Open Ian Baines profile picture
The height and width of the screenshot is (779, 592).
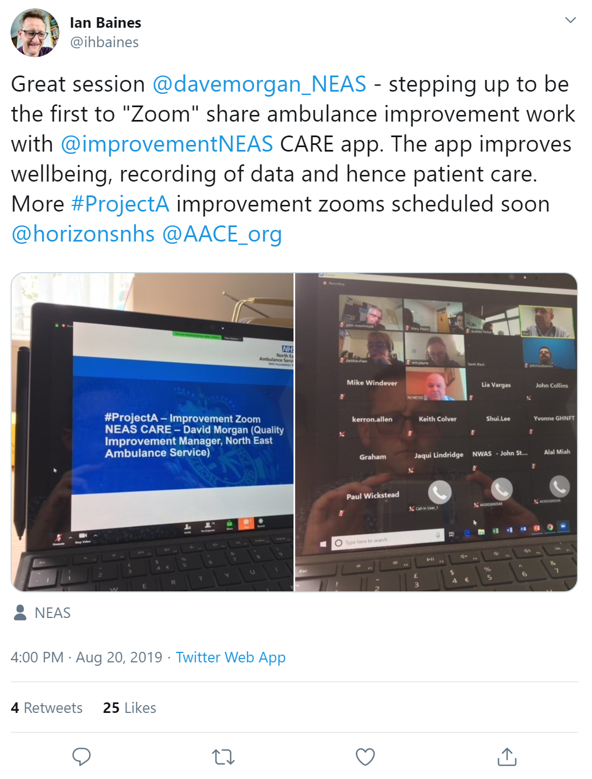click(x=35, y=32)
